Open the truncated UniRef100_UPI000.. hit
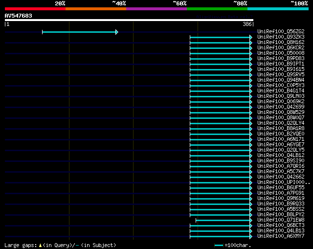 coord(284,182)
